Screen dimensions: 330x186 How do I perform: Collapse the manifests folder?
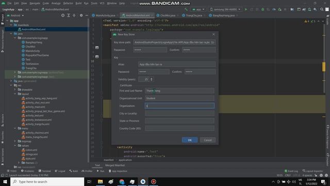tap(11, 25)
